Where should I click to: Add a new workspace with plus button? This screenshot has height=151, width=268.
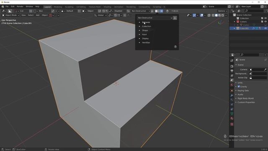(x=164, y=7)
